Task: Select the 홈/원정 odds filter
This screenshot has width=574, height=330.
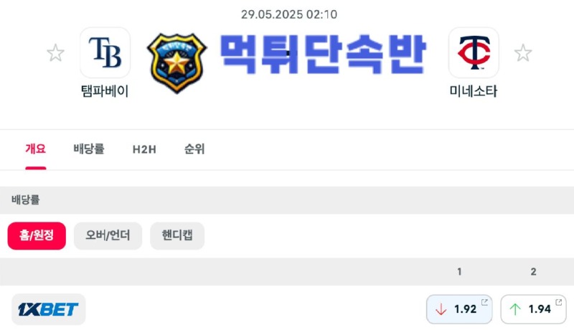Action: 37,235
